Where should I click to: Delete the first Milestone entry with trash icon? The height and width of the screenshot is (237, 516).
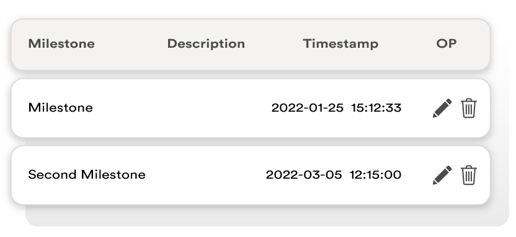pyautogui.click(x=469, y=108)
